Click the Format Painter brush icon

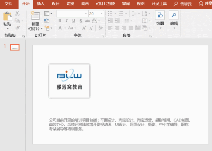18,28
